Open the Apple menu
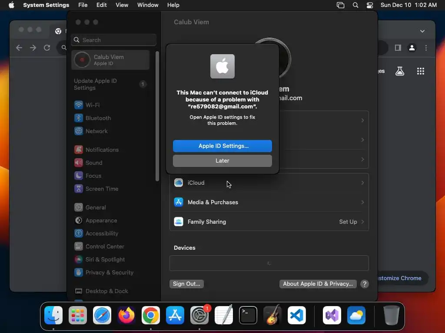The width and height of the screenshot is (445, 333). 11,5
